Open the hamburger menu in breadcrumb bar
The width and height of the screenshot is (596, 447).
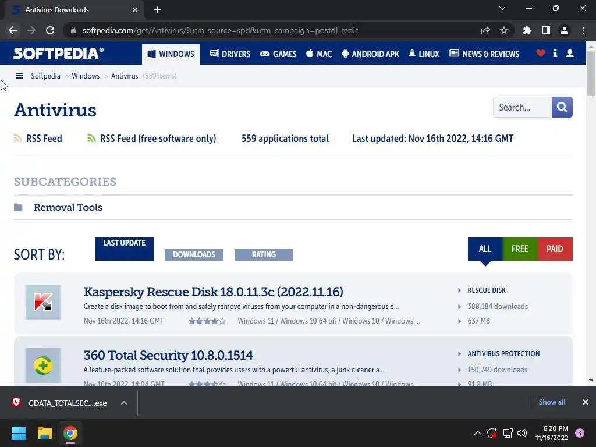[x=19, y=76]
